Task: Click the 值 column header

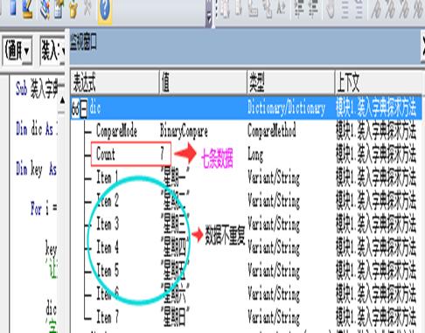Action: (203, 83)
